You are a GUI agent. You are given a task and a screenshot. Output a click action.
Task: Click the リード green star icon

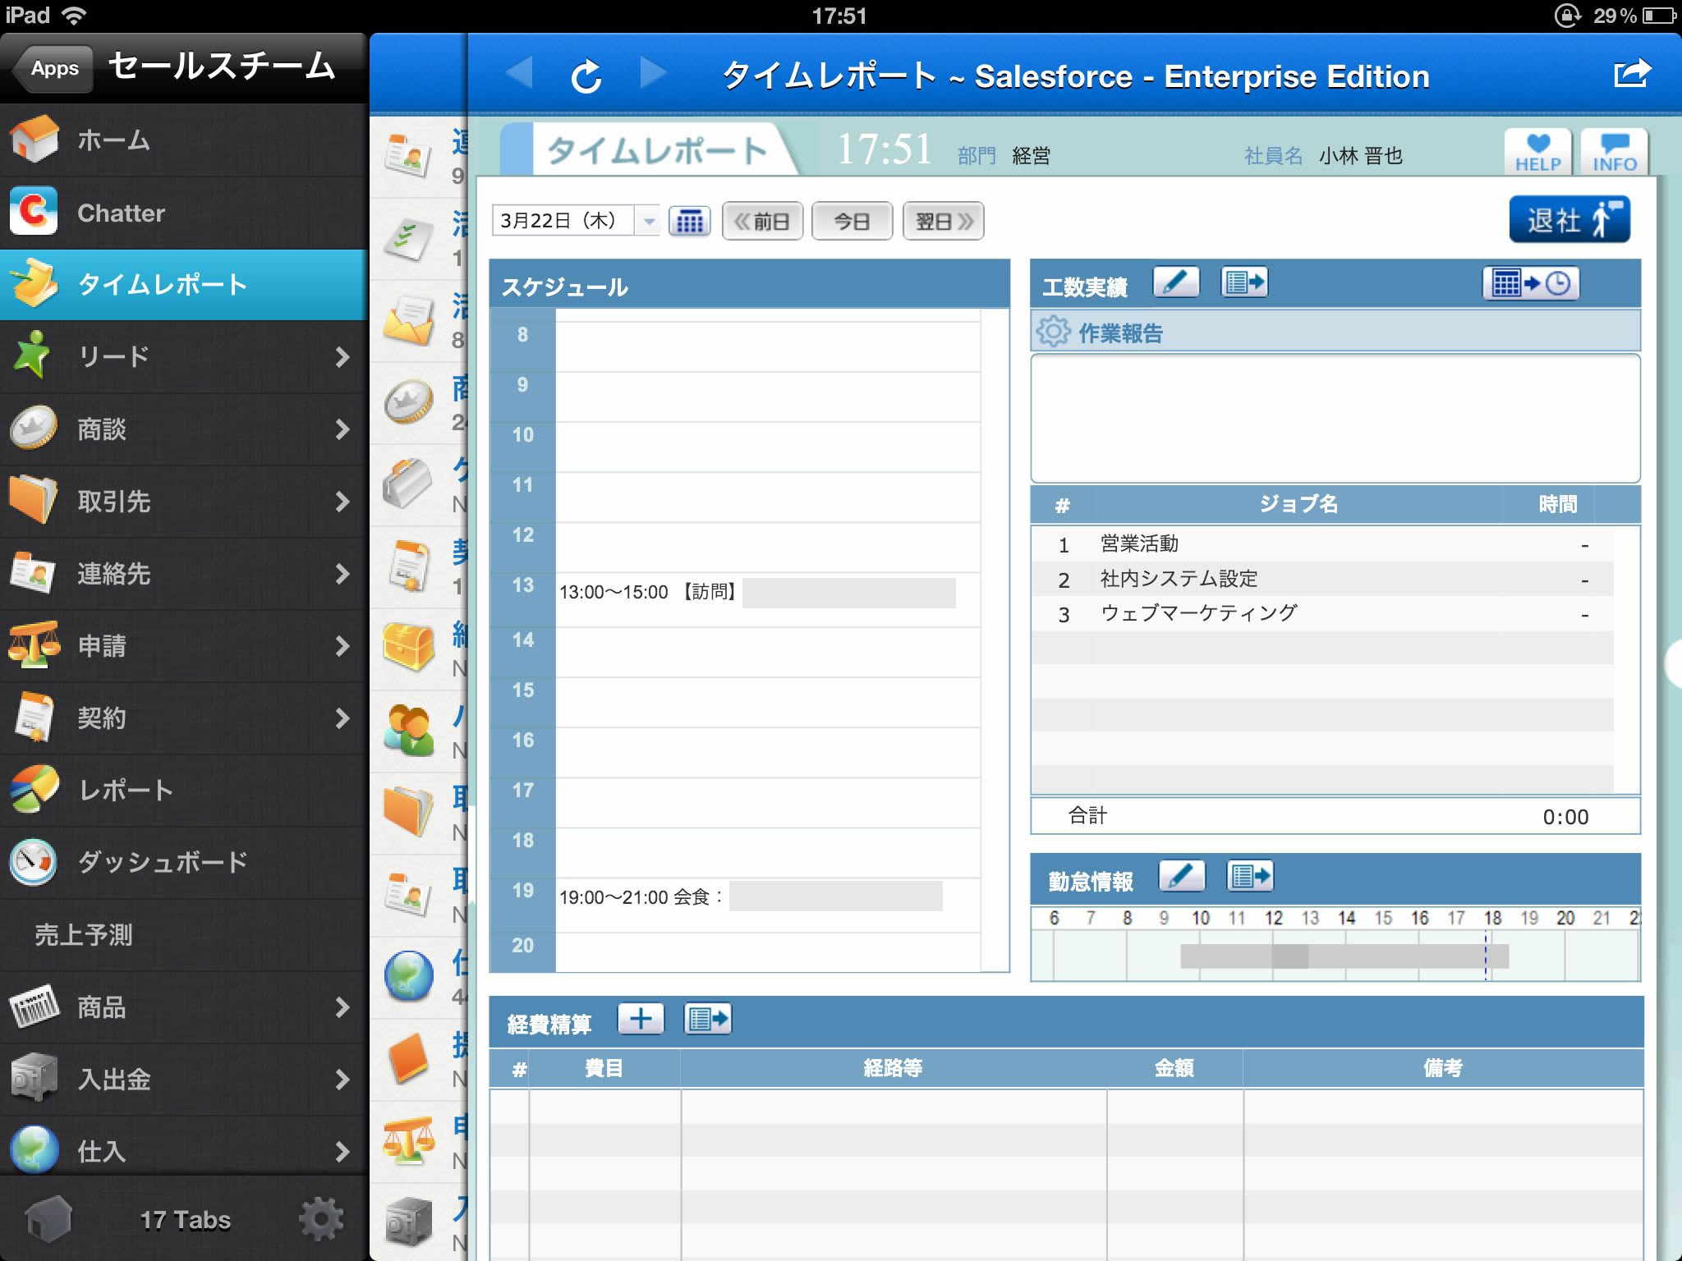click(x=33, y=355)
